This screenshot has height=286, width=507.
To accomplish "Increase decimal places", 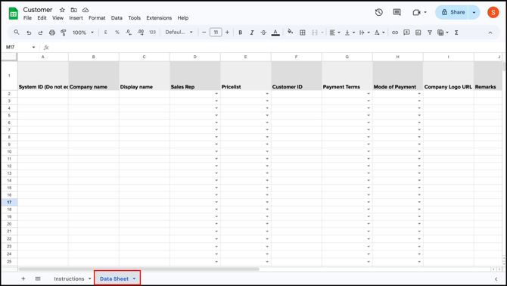I will pyautogui.click(x=141, y=33).
